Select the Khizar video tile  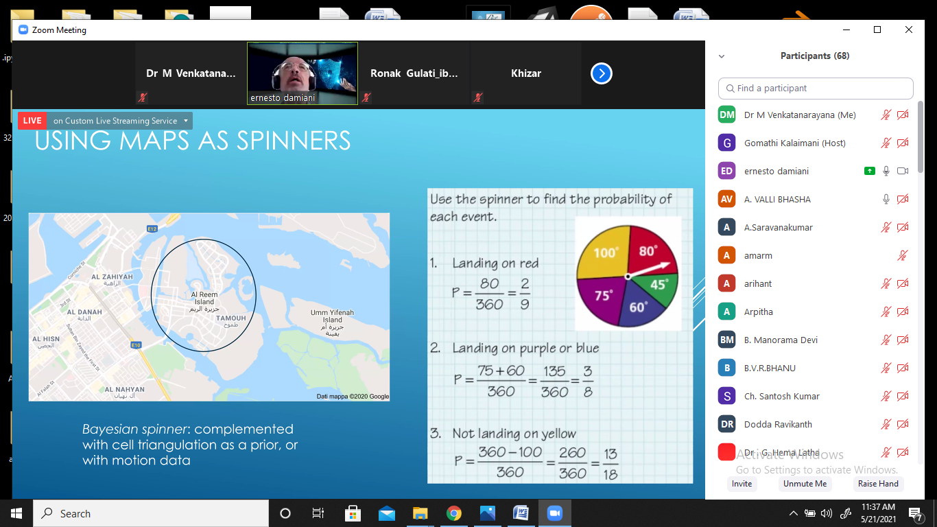pos(526,73)
